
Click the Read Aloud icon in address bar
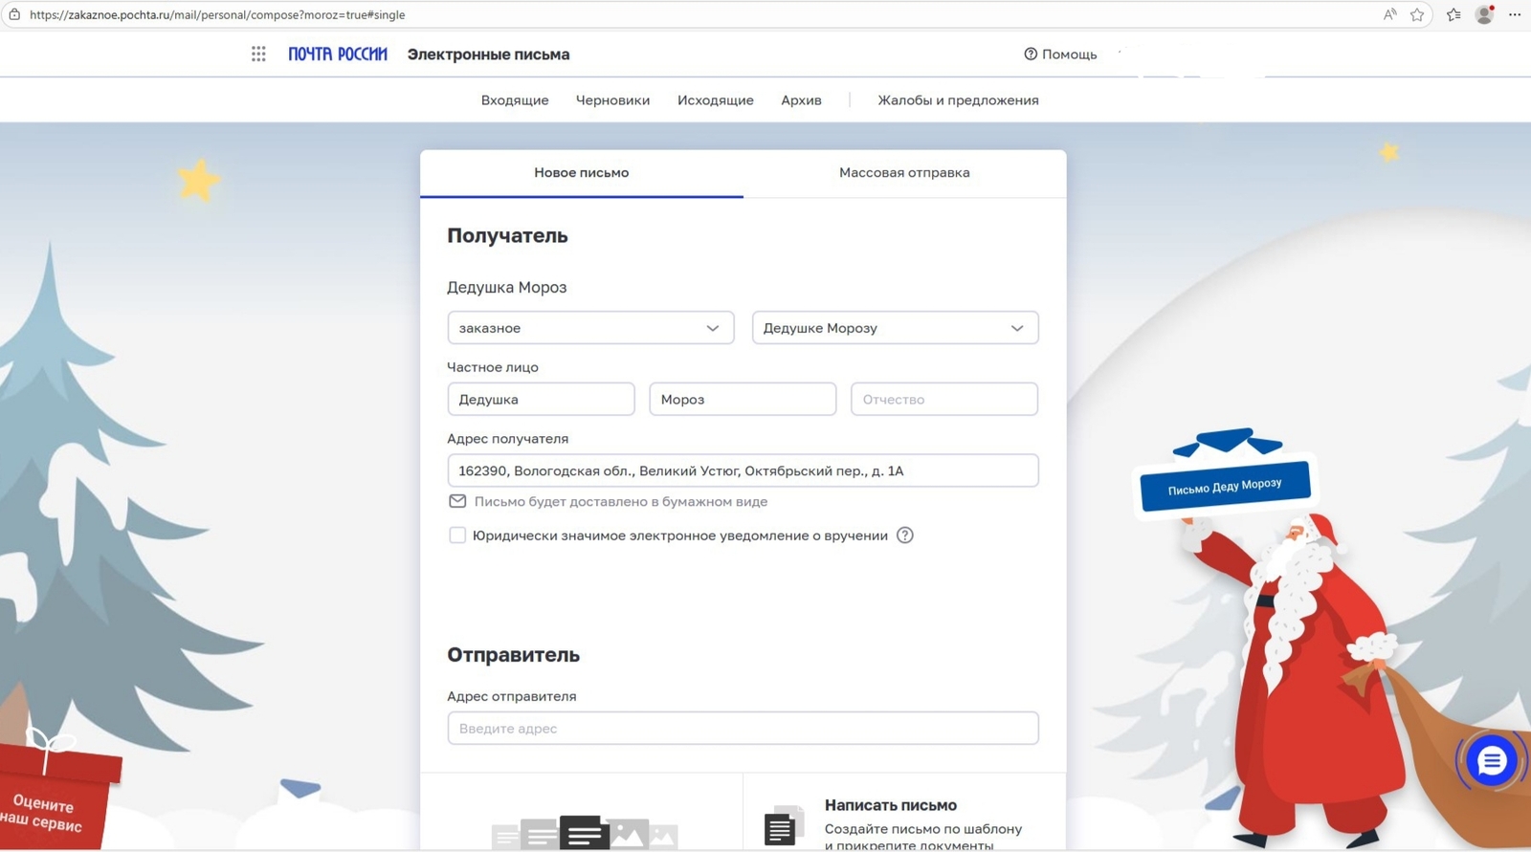tap(1389, 14)
